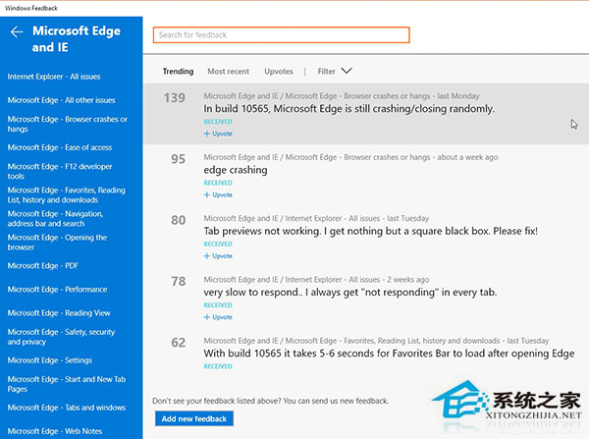Open the 'edge crashing' feedback item
Image resolution: width=589 pixels, height=439 pixels.
[236, 170]
